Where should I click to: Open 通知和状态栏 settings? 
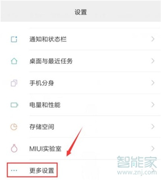[x=80, y=39]
